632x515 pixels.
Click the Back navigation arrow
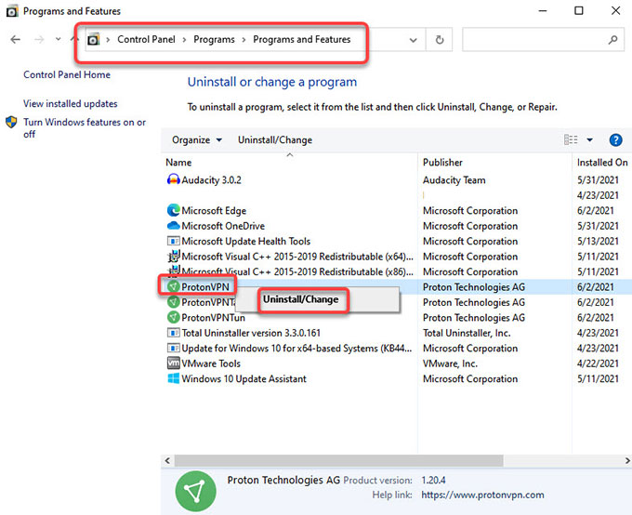(15, 40)
